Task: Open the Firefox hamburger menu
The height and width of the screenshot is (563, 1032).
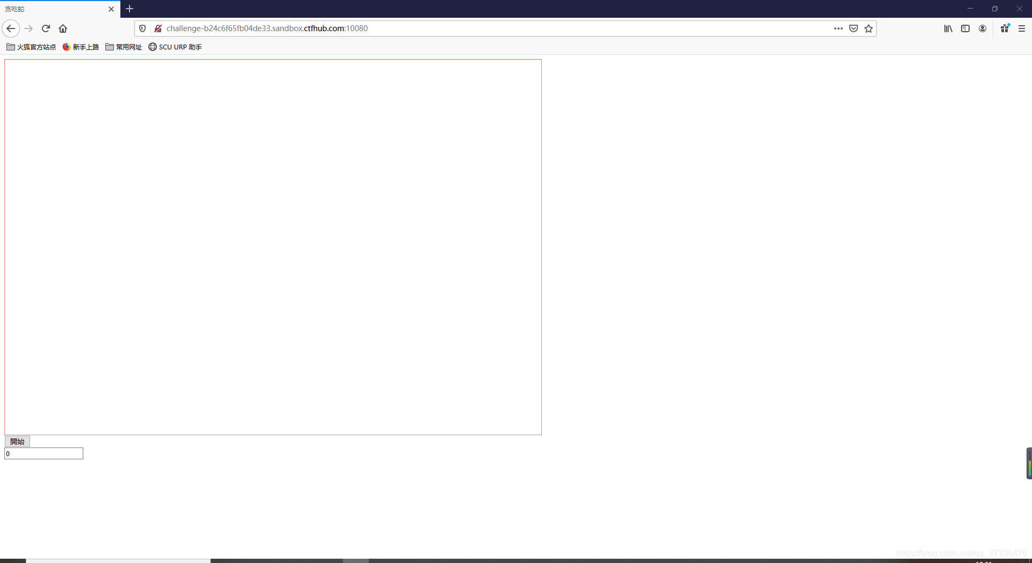Action: pos(1022,28)
